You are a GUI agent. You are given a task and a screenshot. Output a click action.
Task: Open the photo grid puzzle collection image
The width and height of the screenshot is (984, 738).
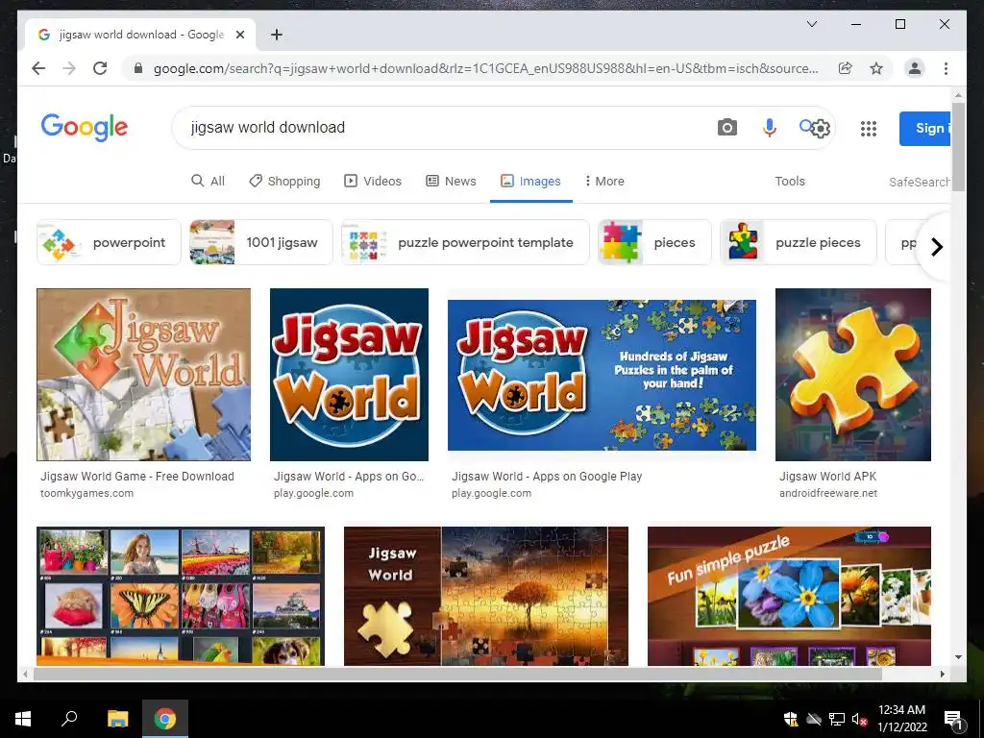[181, 596]
